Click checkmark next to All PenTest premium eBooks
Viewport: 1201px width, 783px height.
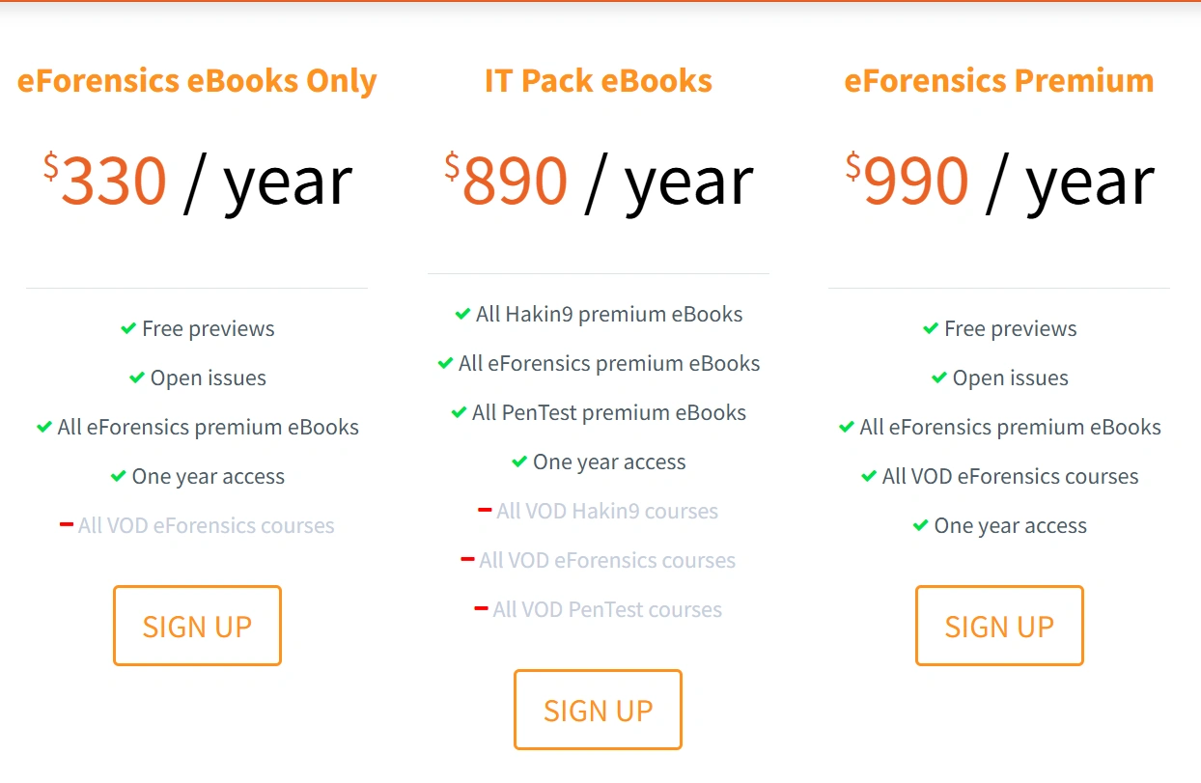459,412
